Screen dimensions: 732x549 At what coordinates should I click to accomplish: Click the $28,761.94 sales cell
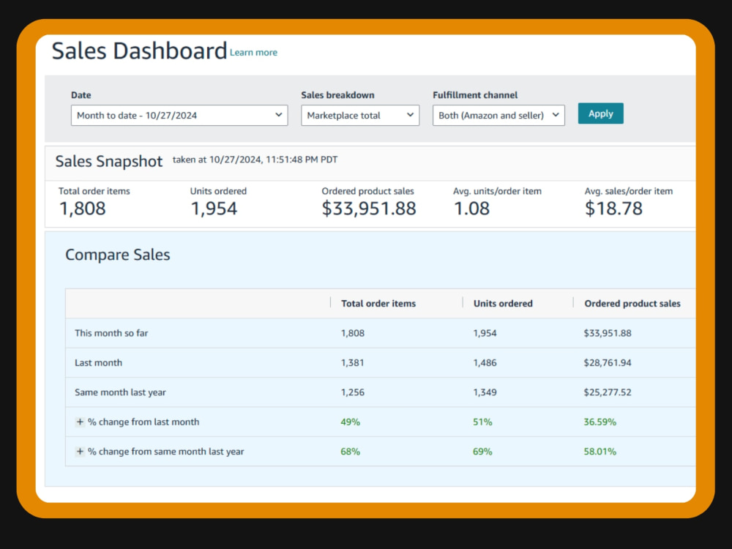tap(608, 363)
